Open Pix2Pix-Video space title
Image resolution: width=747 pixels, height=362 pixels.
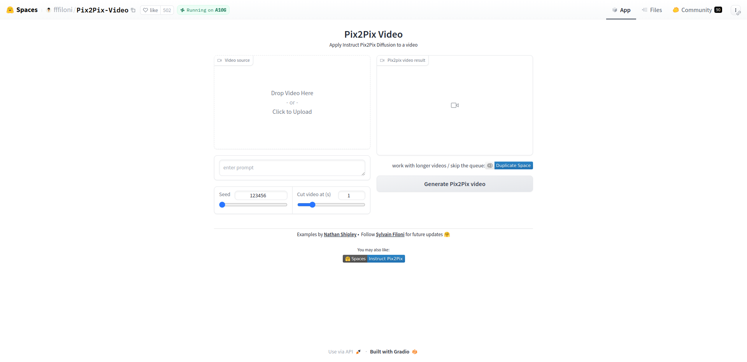[x=102, y=10]
